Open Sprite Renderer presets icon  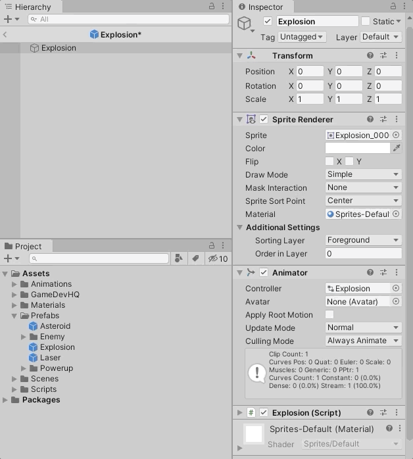pos(383,119)
